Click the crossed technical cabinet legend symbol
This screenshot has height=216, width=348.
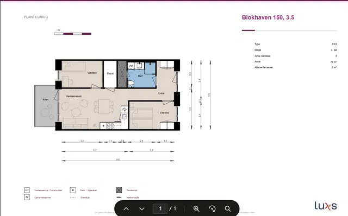click(x=119, y=190)
